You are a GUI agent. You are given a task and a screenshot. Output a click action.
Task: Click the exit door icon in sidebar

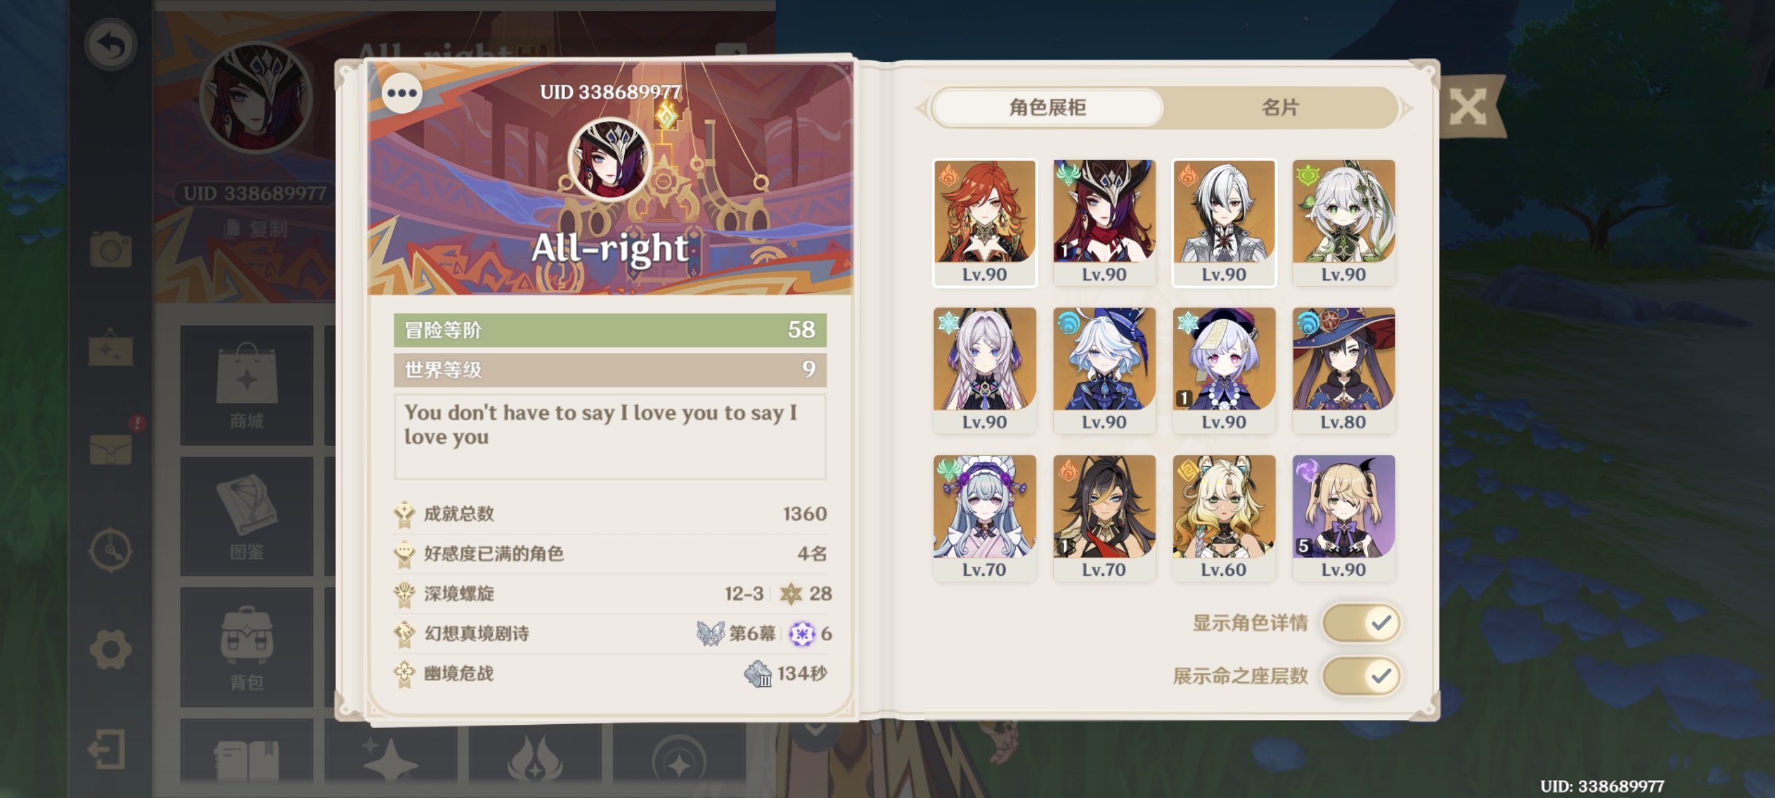pos(108,749)
